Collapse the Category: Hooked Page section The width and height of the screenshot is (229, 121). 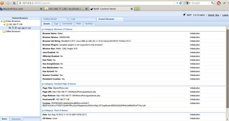coord(43,84)
